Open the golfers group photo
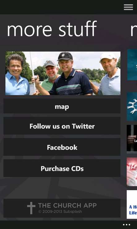This screenshot has height=229, width=137. (x=63, y=73)
